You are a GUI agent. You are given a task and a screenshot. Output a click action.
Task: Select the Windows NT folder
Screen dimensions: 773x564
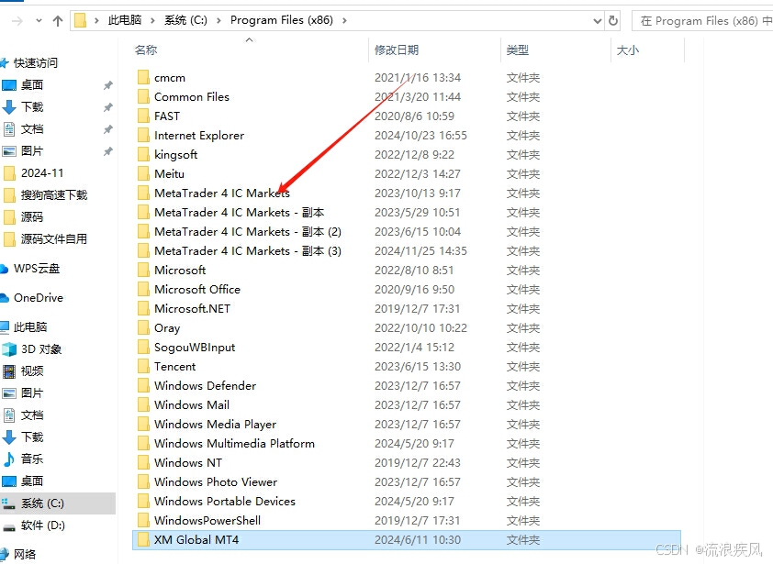pyautogui.click(x=188, y=462)
